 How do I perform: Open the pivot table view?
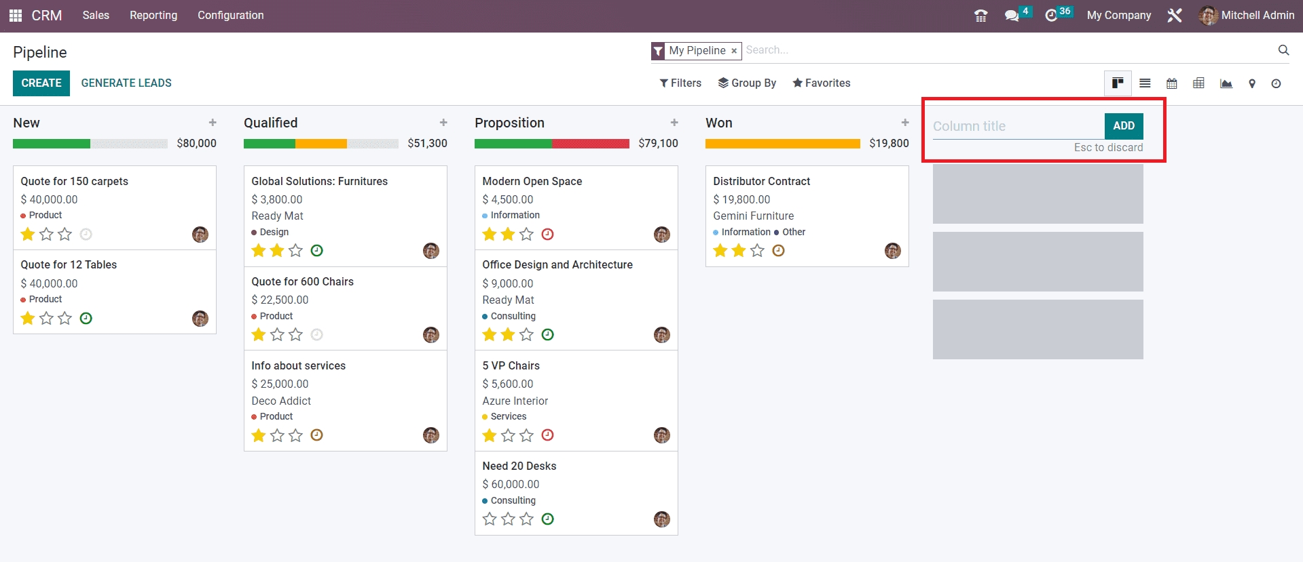tap(1199, 83)
